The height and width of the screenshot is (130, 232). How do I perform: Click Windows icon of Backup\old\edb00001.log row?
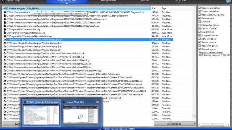(x=5, y=70)
